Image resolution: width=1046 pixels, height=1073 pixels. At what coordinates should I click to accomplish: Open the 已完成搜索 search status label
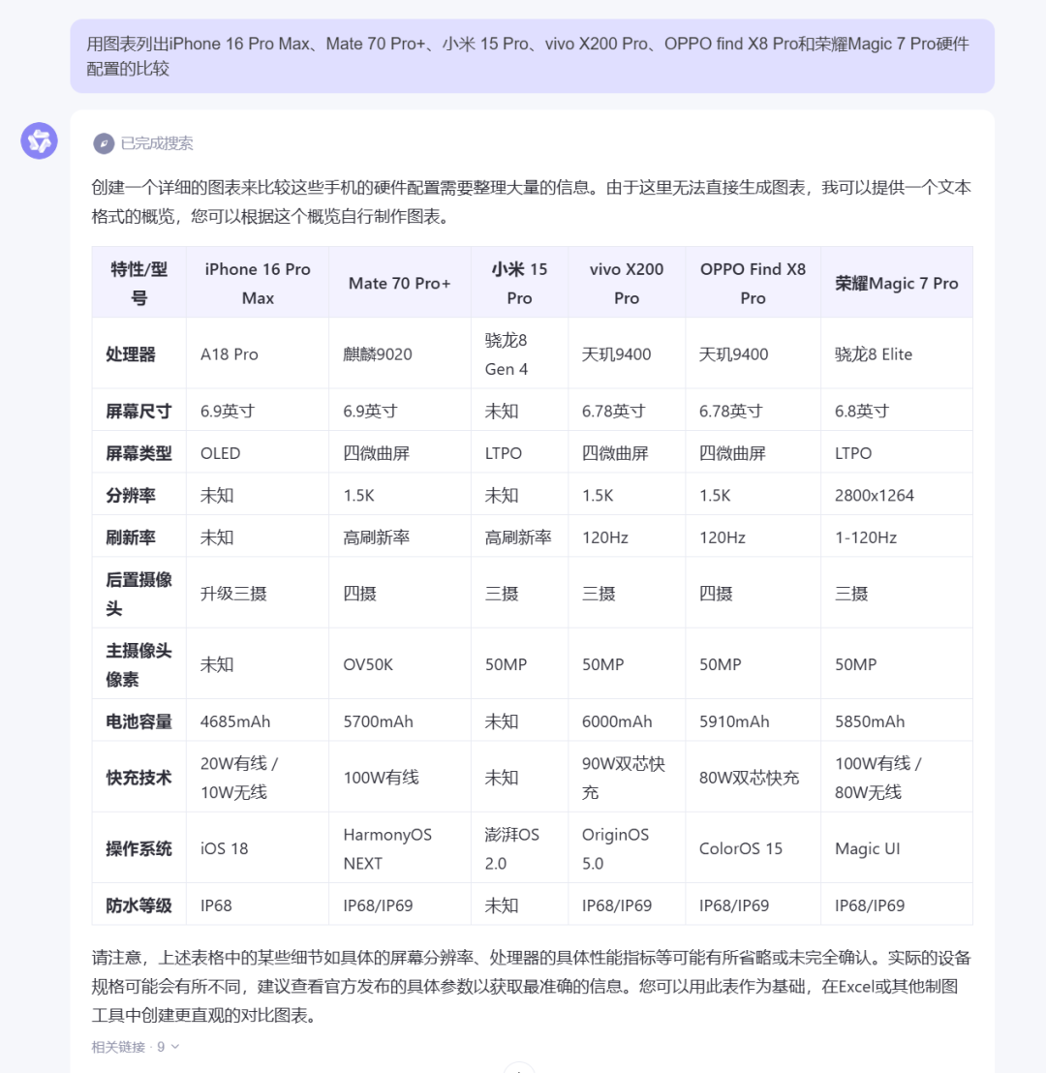coord(157,143)
